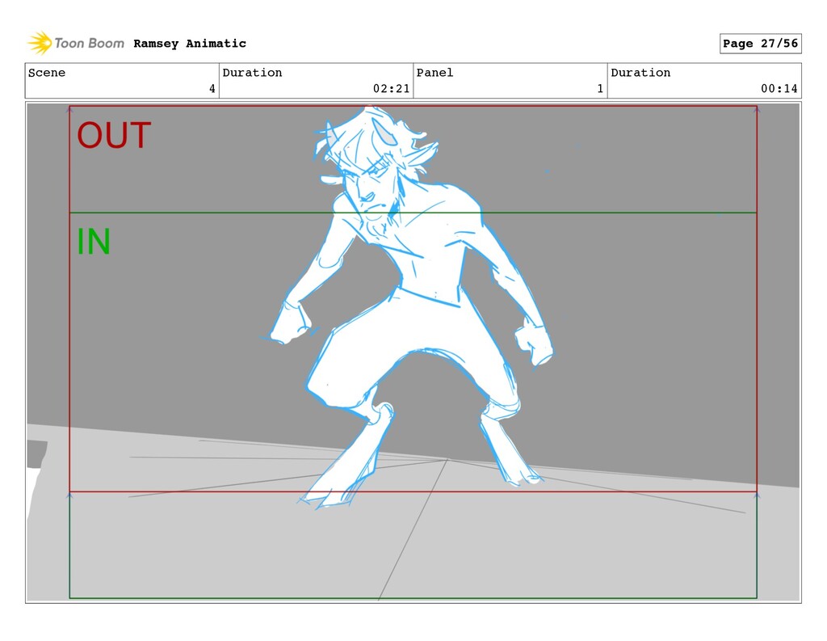Click the 'Toon Boom' wordmark text
Screen dimensions: 827x641
[x=89, y=44]
